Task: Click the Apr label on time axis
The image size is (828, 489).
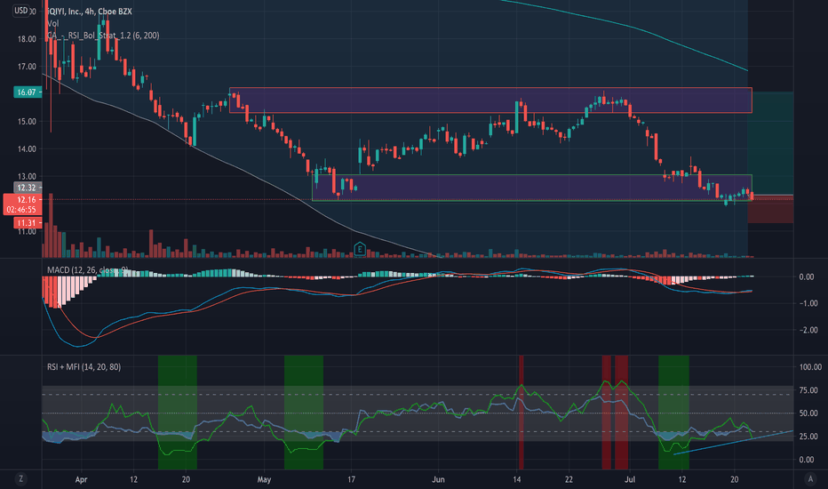Action: 81,479
